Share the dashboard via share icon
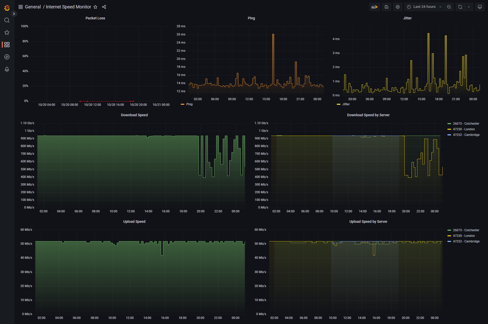 104,7
